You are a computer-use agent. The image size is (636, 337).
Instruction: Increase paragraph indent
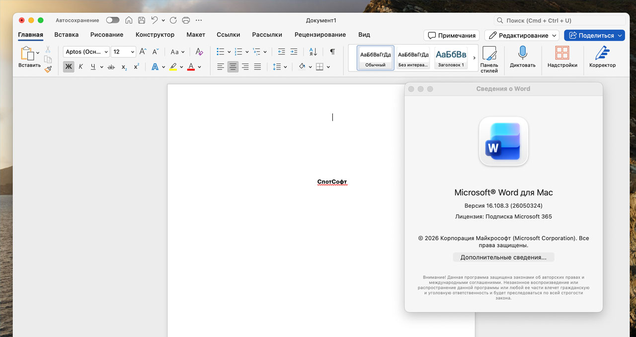[294, 52]
